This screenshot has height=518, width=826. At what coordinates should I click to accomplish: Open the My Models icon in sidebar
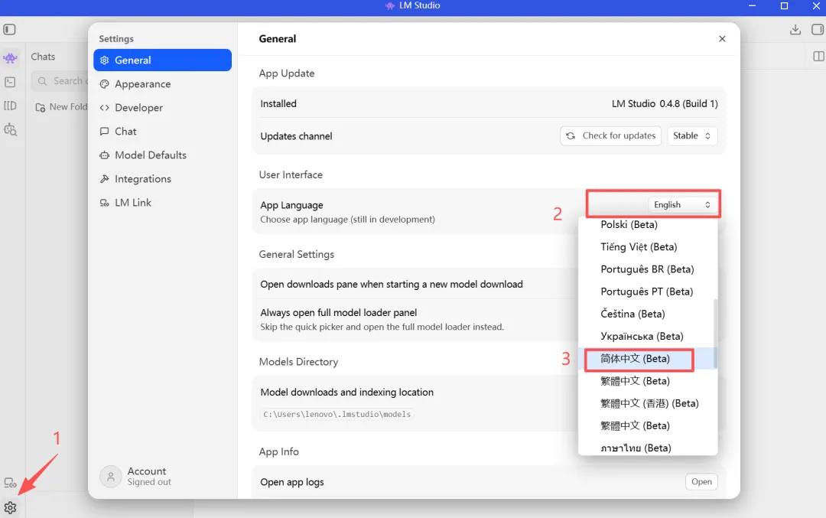coord(10,106)
